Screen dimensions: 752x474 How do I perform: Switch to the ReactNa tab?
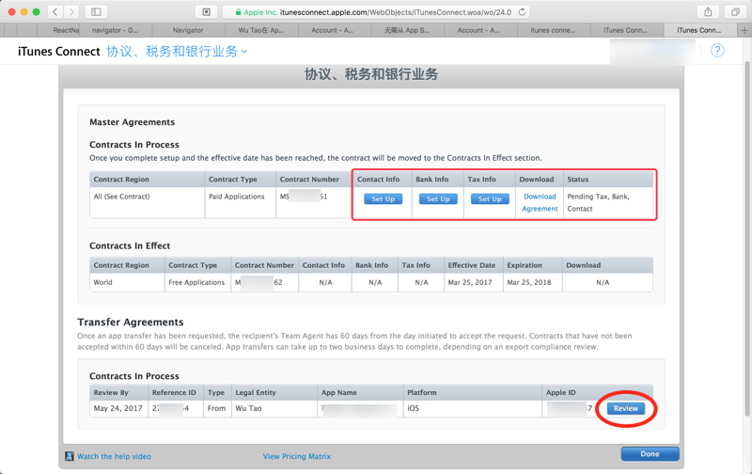66,30
